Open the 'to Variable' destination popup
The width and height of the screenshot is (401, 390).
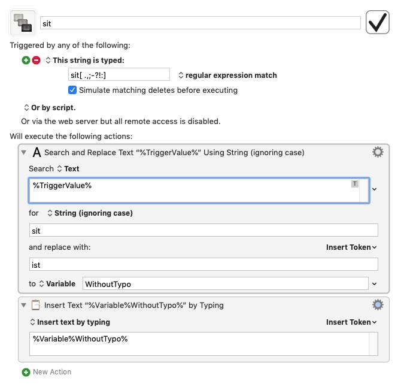pyautogui.click(x=57, y=284)
